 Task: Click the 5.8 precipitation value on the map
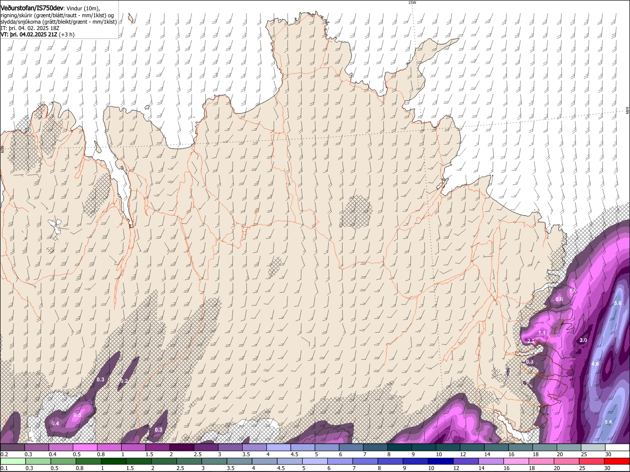tap(609, 422)
